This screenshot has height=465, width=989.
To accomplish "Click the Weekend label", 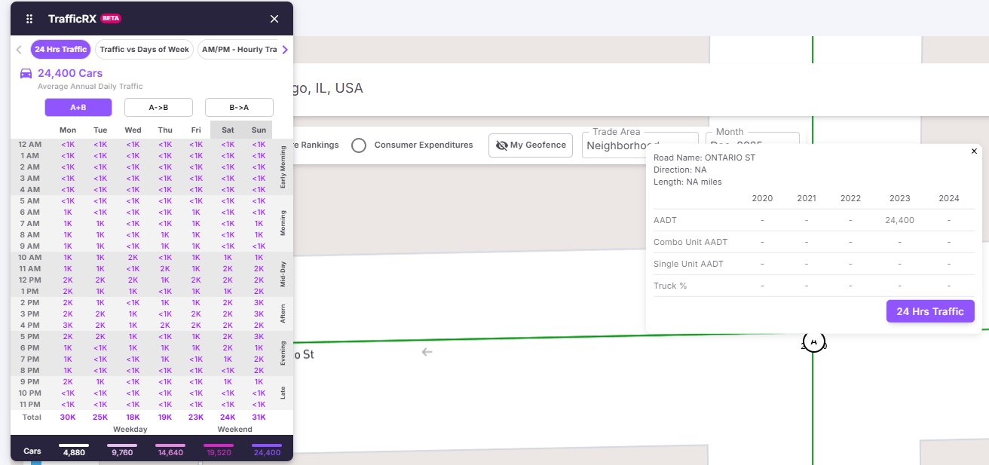I will tap(235, 429).
